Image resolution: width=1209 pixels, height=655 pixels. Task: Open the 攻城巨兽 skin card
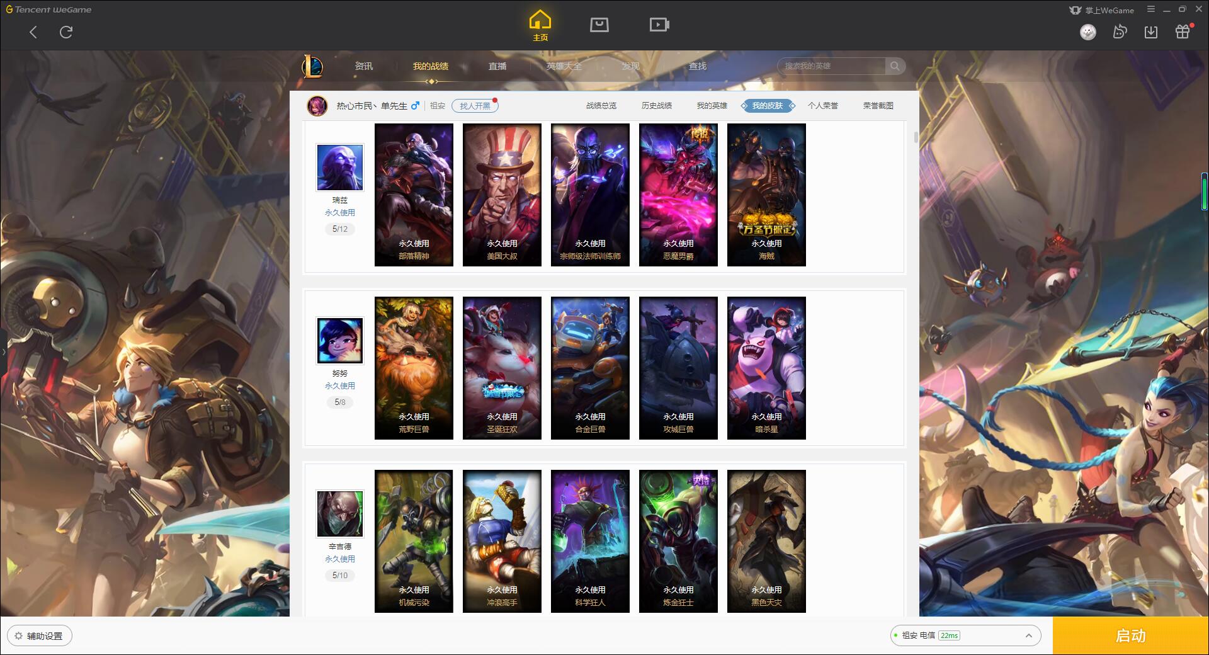click(x=678, y=368)
